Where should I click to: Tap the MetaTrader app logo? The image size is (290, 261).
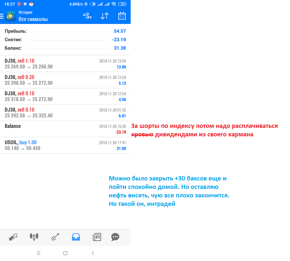[10, 16]
